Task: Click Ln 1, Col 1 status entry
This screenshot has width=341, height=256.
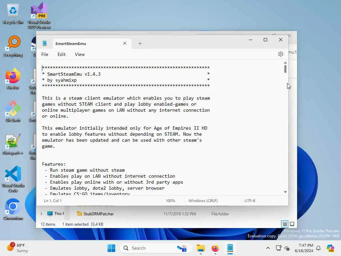Action: pyautogui.click(x=53, y=200)
